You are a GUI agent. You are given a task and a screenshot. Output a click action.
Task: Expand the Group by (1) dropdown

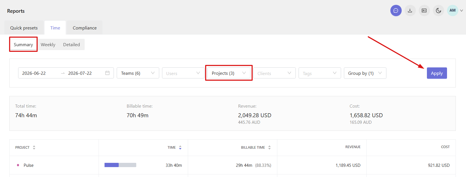pos(365,73)
